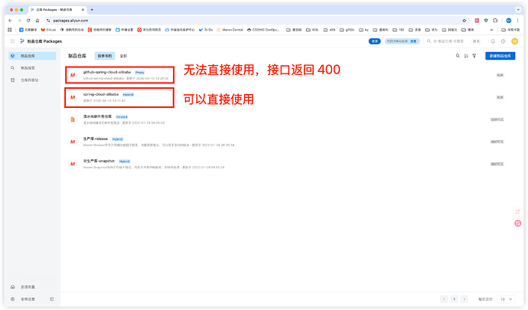Switch to the 我参与的 tab

click(x=105, y=56)
